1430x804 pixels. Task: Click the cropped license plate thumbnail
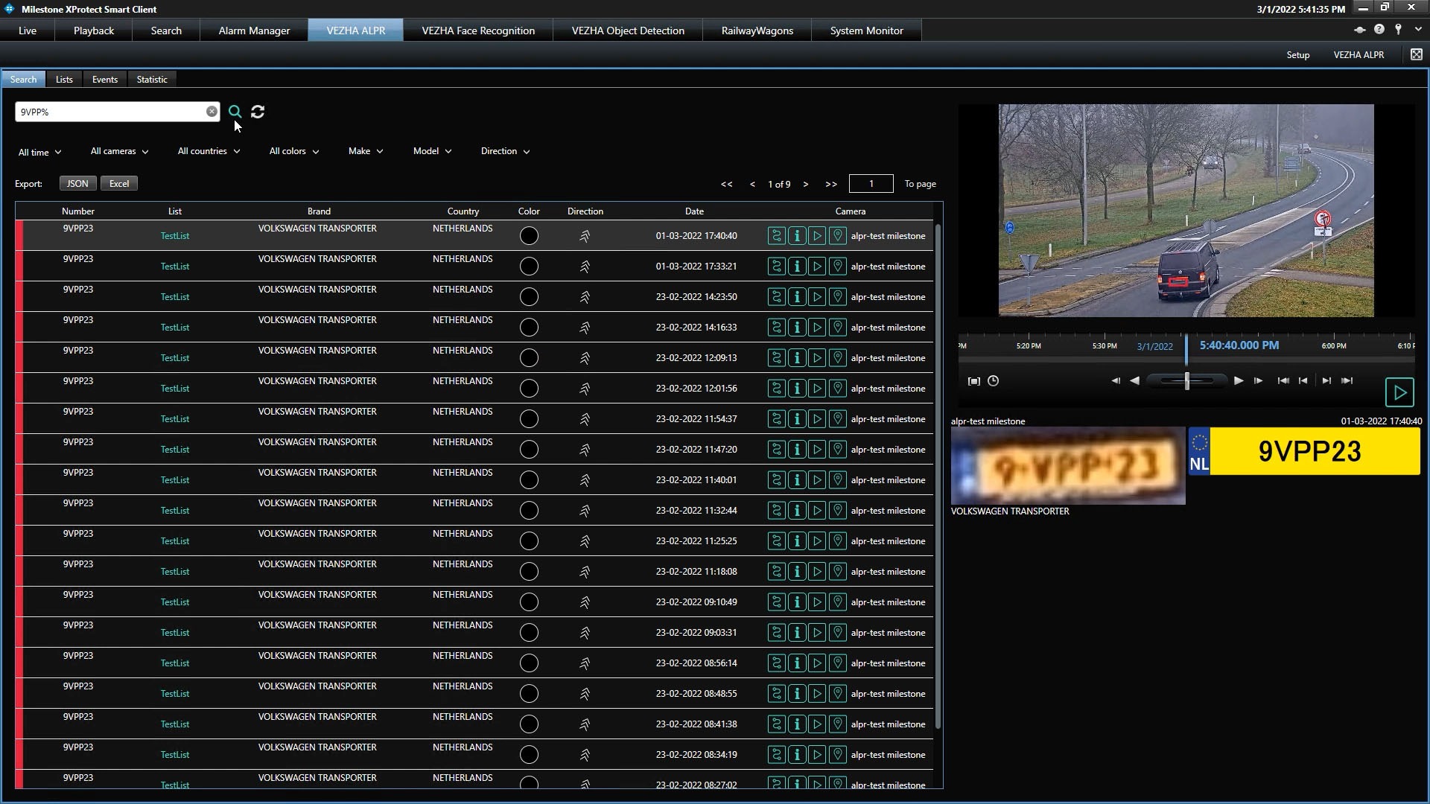coord(1068,466)
